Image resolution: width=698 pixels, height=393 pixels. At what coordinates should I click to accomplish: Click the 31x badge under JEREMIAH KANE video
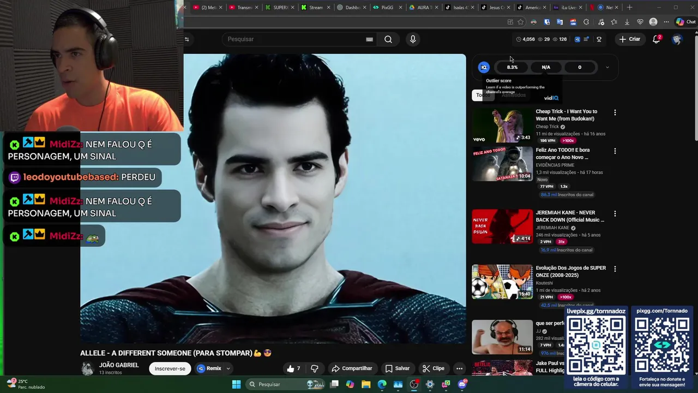coord(561,242)
